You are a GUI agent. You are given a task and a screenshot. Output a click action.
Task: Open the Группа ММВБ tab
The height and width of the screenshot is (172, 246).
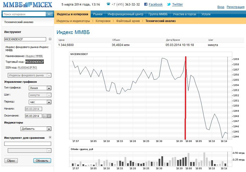click(x=158, y=14)
